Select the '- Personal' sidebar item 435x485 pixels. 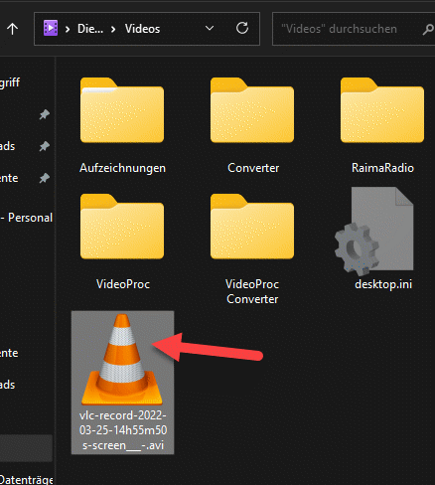pyautogui.click(x=27, y=218)
